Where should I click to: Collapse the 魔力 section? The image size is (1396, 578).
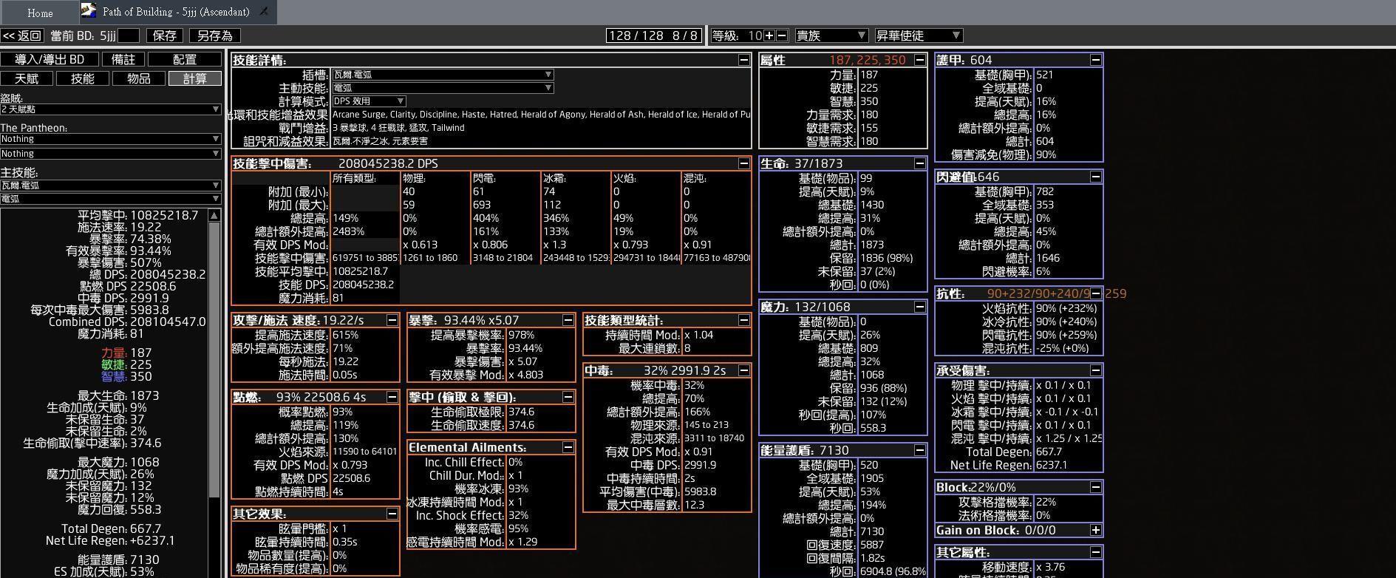click(919, 307)
